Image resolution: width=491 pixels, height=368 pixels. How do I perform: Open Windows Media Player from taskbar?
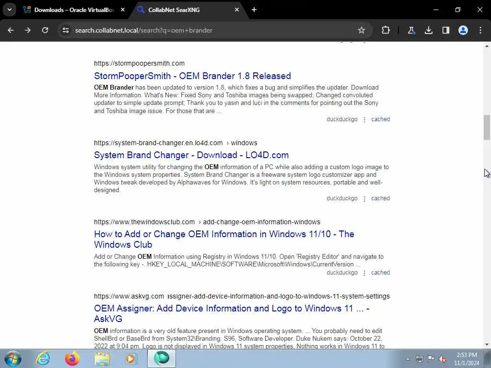131,358
